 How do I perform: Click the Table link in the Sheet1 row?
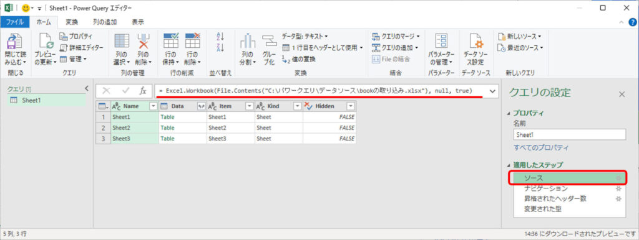pos(167,116)
